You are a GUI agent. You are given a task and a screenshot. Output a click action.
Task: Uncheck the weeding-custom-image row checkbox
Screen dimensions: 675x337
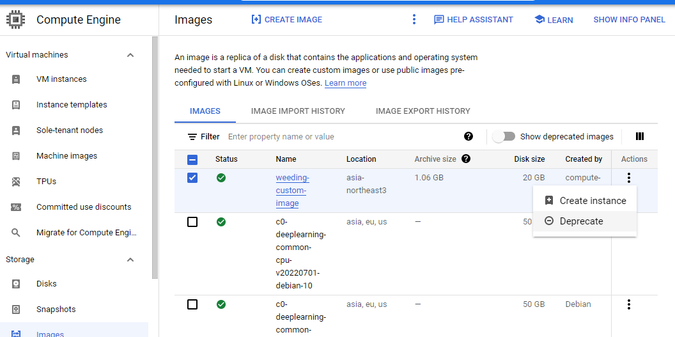[x=192, y=177]
